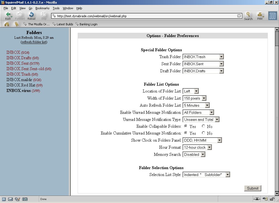The height and width of the screenshot is (203, 279).
Task: Open Unread Message Notification Type dropdown
Action: coord(201,120)
